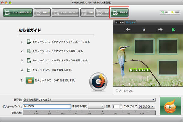Image resolution: width=183 pixels, height=122 pixels.
Task: Click the flaming disc logo in beginner guide
Action: tap(98, 82)
